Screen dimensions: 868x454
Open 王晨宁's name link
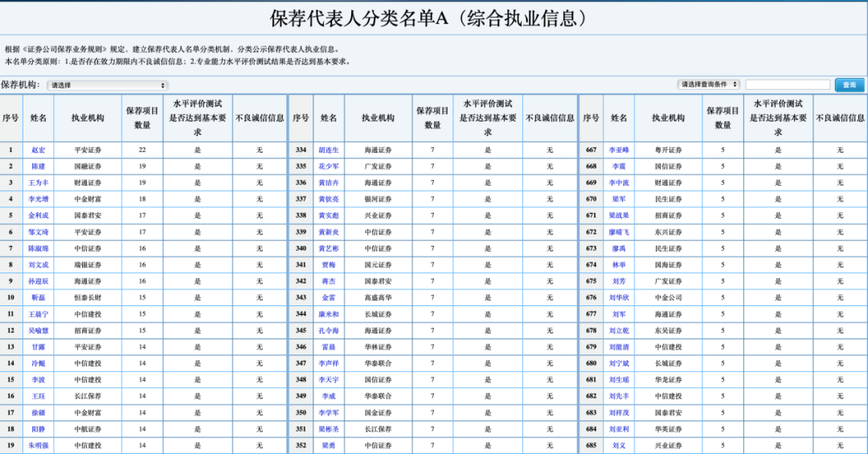click(x=39, y=314)
